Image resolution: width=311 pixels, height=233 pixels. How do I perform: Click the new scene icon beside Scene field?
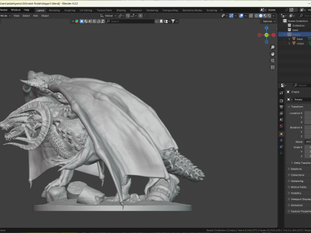292,10
